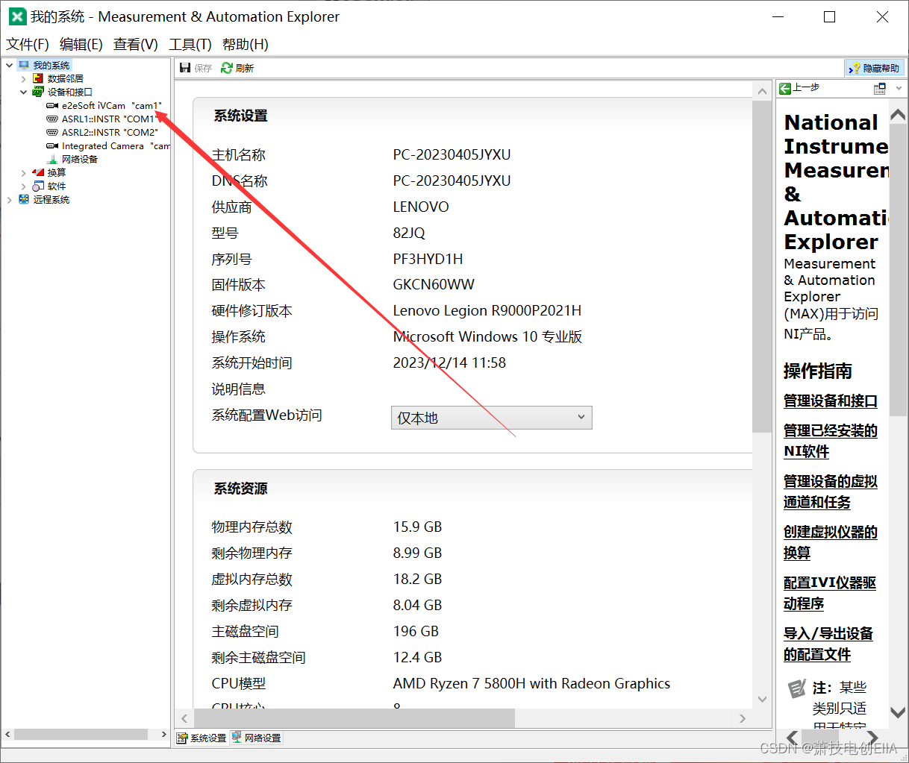Open the 创建虚拟仪器的换算 link
Screen dimensions: 909x763
(831, 543)
